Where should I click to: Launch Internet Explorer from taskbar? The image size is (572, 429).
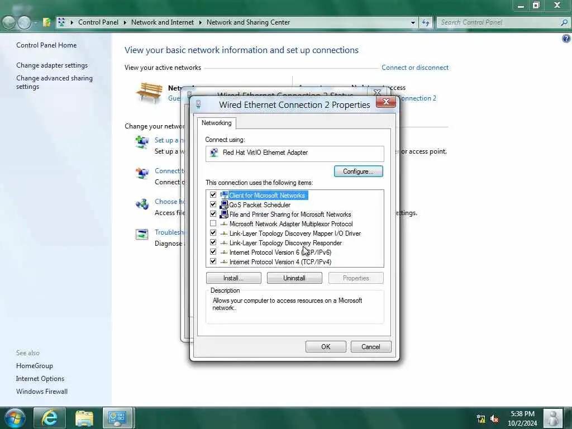[49, 418]
